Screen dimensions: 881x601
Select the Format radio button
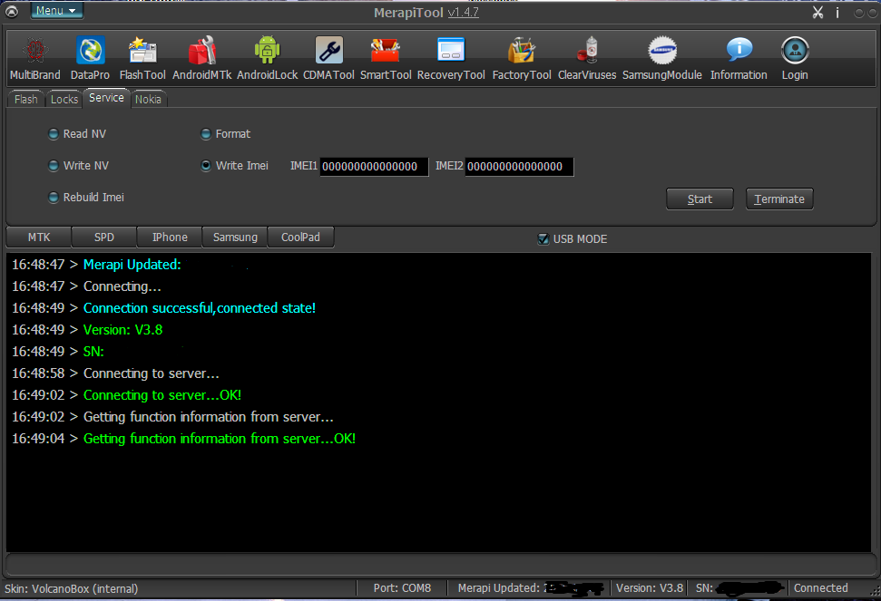pyautogui.click(x=206, y=134)
